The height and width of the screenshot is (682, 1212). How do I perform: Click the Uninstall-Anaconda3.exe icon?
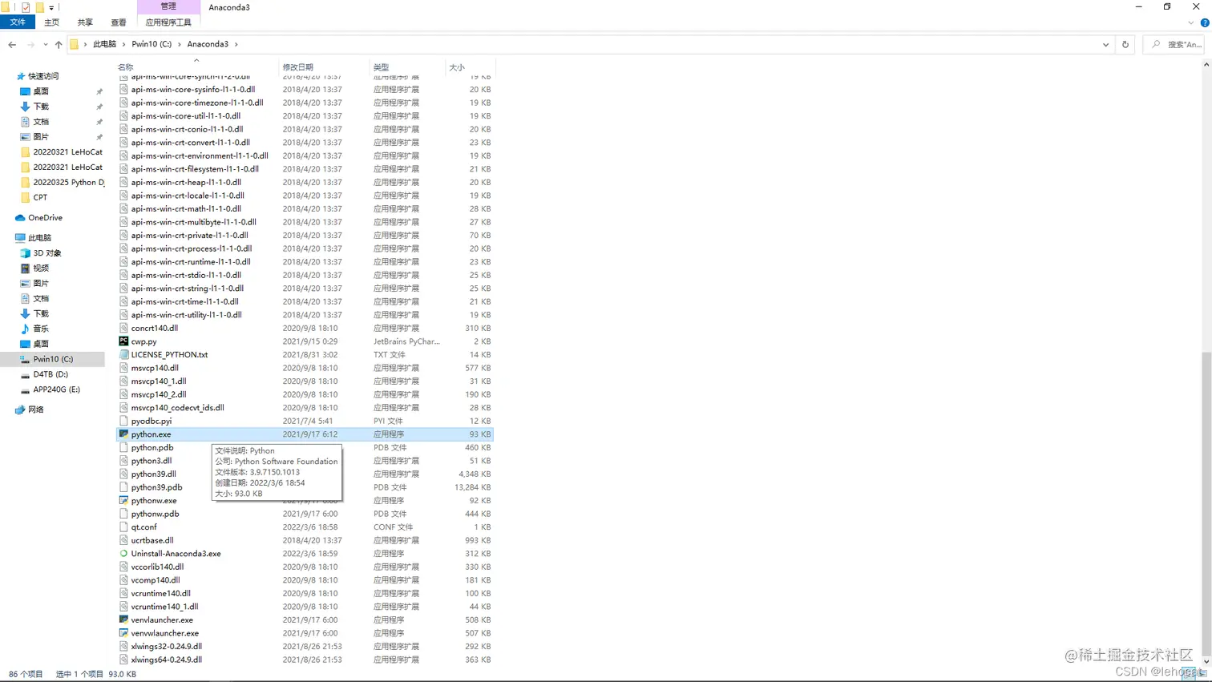point(123,553)
